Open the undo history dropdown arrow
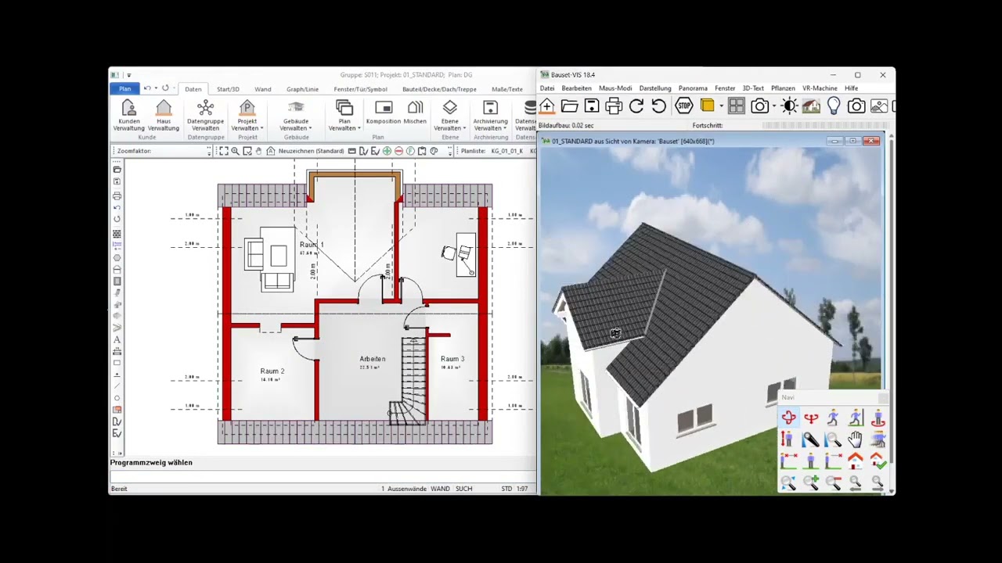1002x563 pixels. (x=156, y=88)
